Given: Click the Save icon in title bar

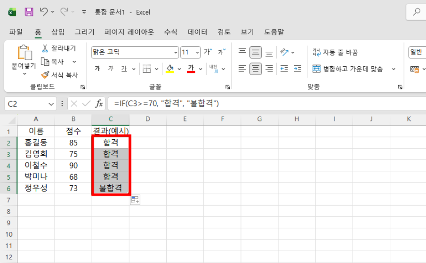Looking at the screenshot, I should (x=29, y=12).
